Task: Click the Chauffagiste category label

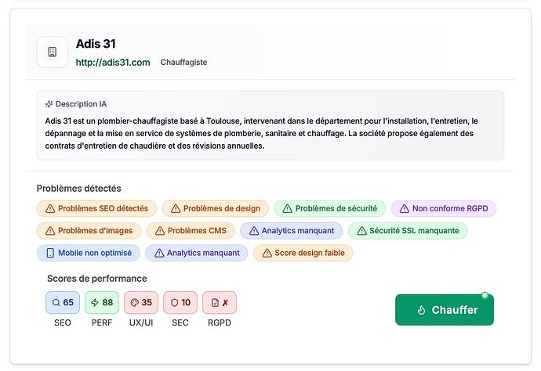Action: (x=183, y=62)
